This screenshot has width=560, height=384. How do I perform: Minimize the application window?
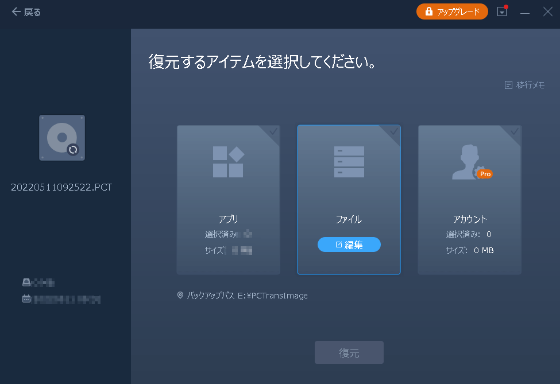click(525, 12)
